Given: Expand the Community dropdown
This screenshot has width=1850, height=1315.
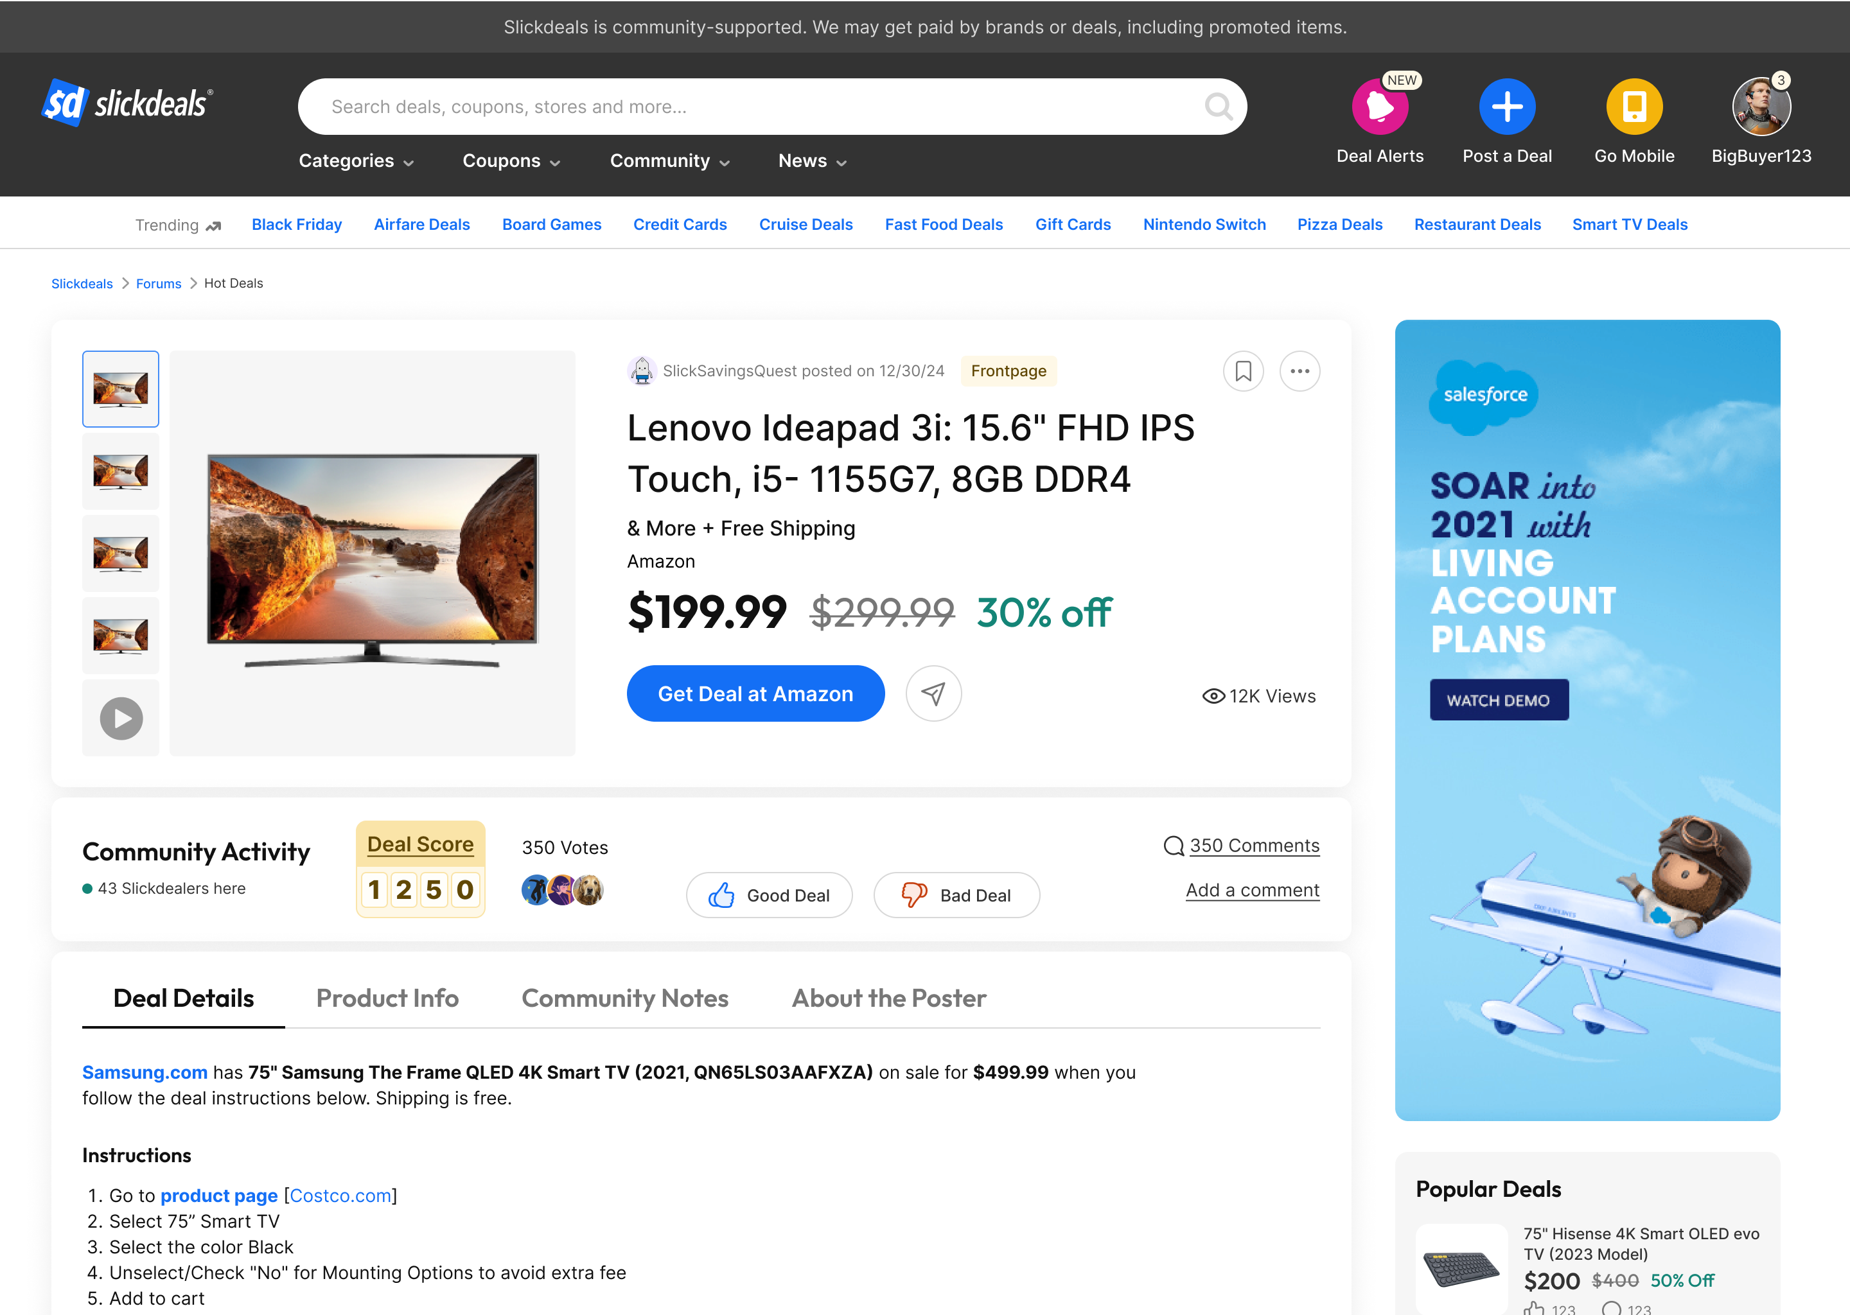Looking at the screenshot, I should pyautogui.click(x=670, y=161).
